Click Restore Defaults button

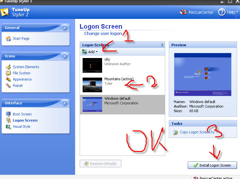[100, 164]
